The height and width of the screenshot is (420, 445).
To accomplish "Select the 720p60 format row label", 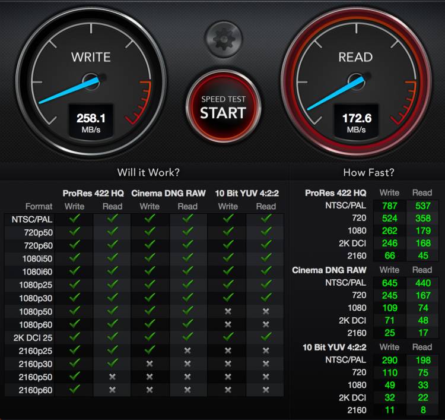I will coord(39,245).
